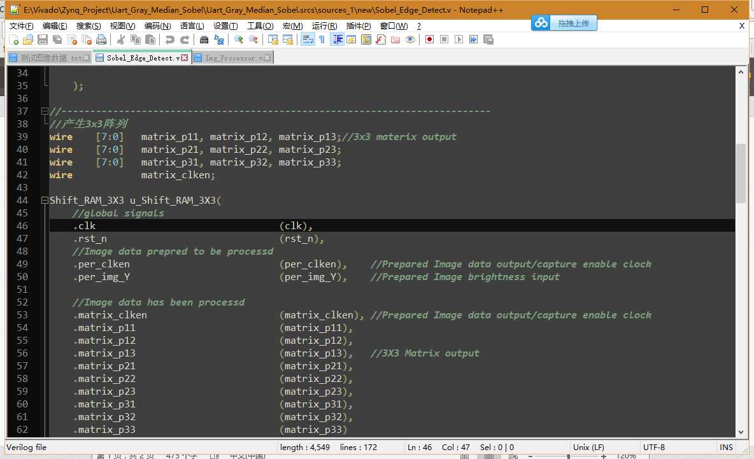Image resolution: width=754 pixels, height=459 pixels.
Task: Click line number 53 in margin
Action: [22, 315]
